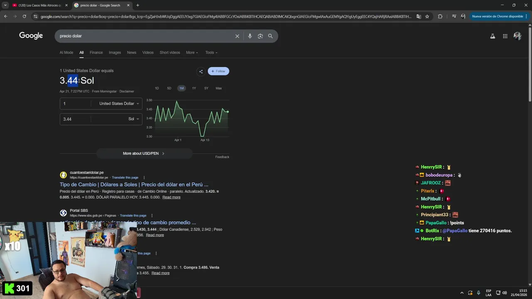Screen dimensions: 532x299
Task: Open a new browser tab
Action: [138, 5]
